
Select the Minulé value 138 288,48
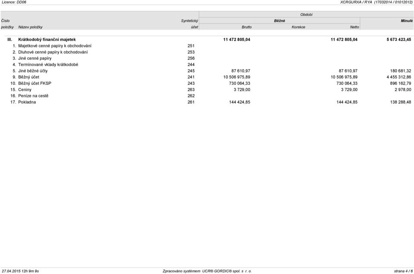pyautogui.click(x=401, y=102)
